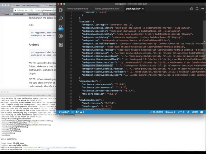
Task: Click the browser back arrow
Action: click(3, 10)
